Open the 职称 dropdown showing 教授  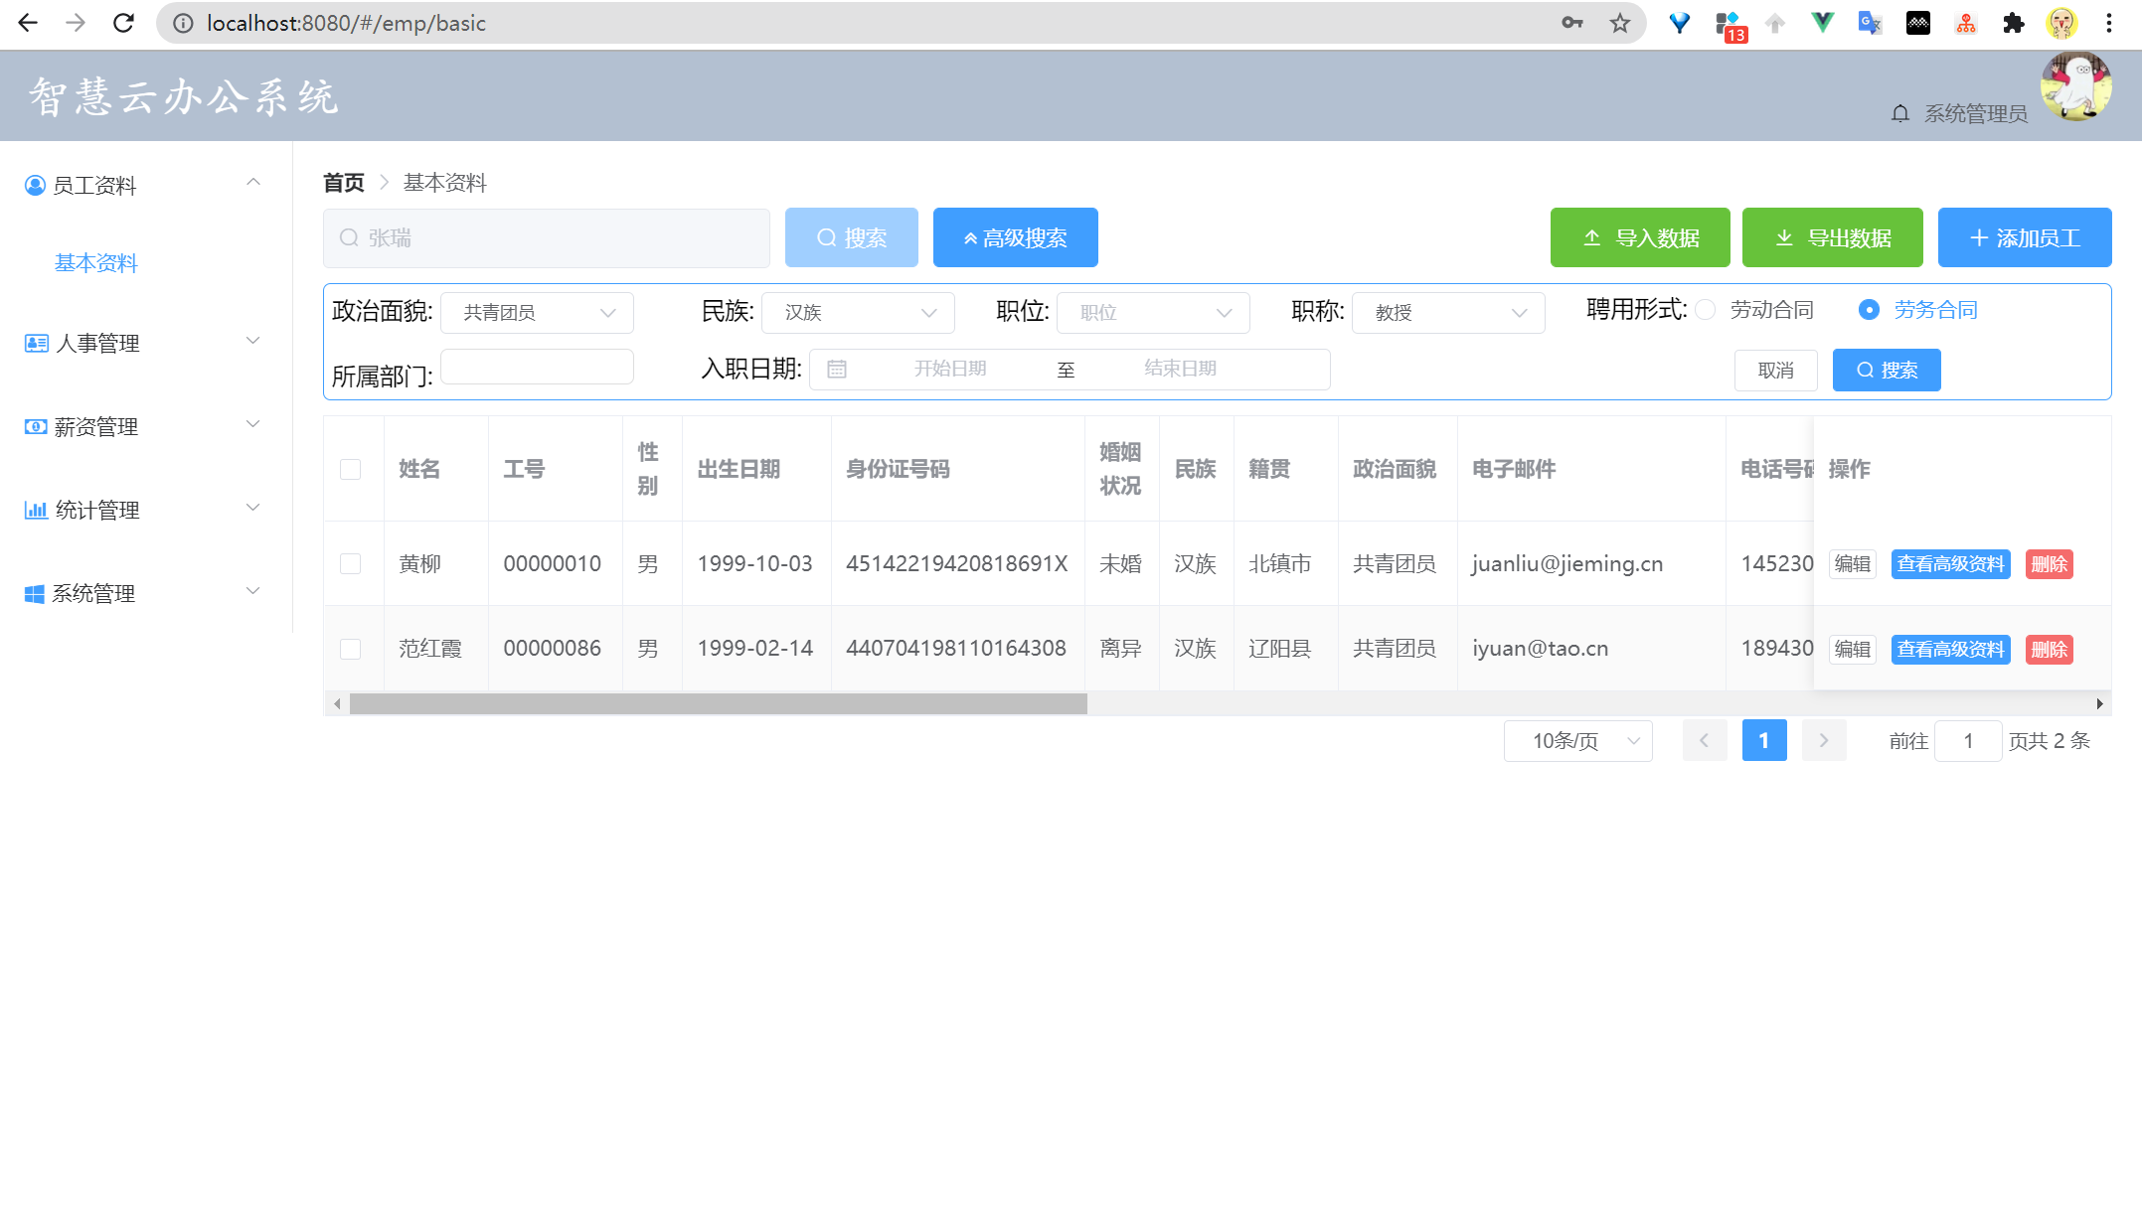(1447, 313)
